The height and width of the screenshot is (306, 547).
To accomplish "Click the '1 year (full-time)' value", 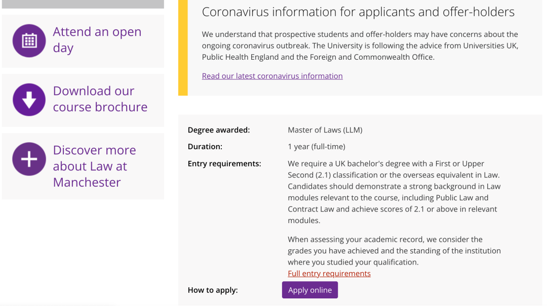I will pyautogui.click(x=317, y=147).
